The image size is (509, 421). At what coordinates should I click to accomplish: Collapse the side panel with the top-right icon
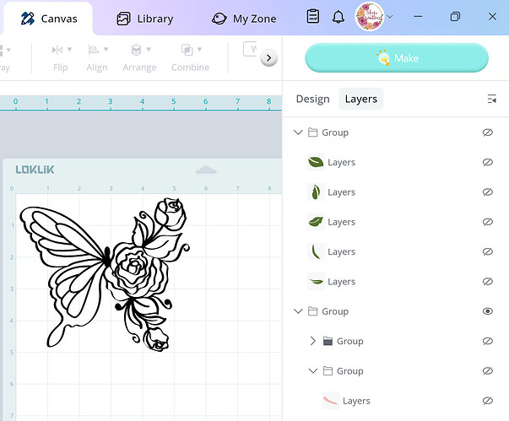point(492,99)
